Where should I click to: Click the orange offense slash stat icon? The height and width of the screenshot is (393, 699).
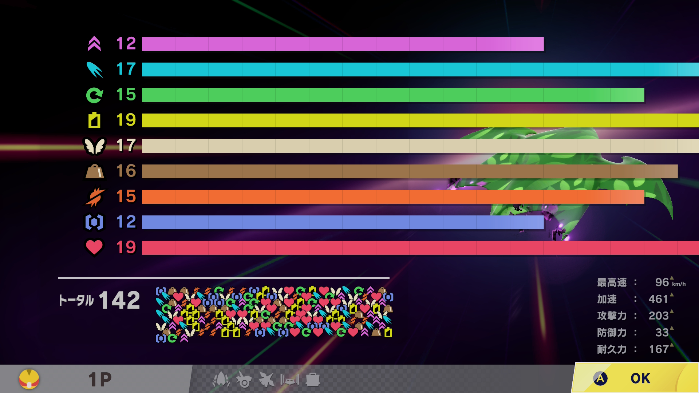[94, 197]
